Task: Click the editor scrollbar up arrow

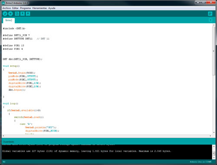Action: pyautogui.click(x=214, y=25)
